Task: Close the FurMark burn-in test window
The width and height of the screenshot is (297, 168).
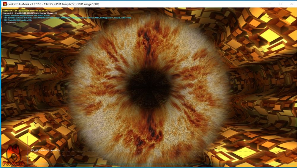Action: (x=291, y=4)
